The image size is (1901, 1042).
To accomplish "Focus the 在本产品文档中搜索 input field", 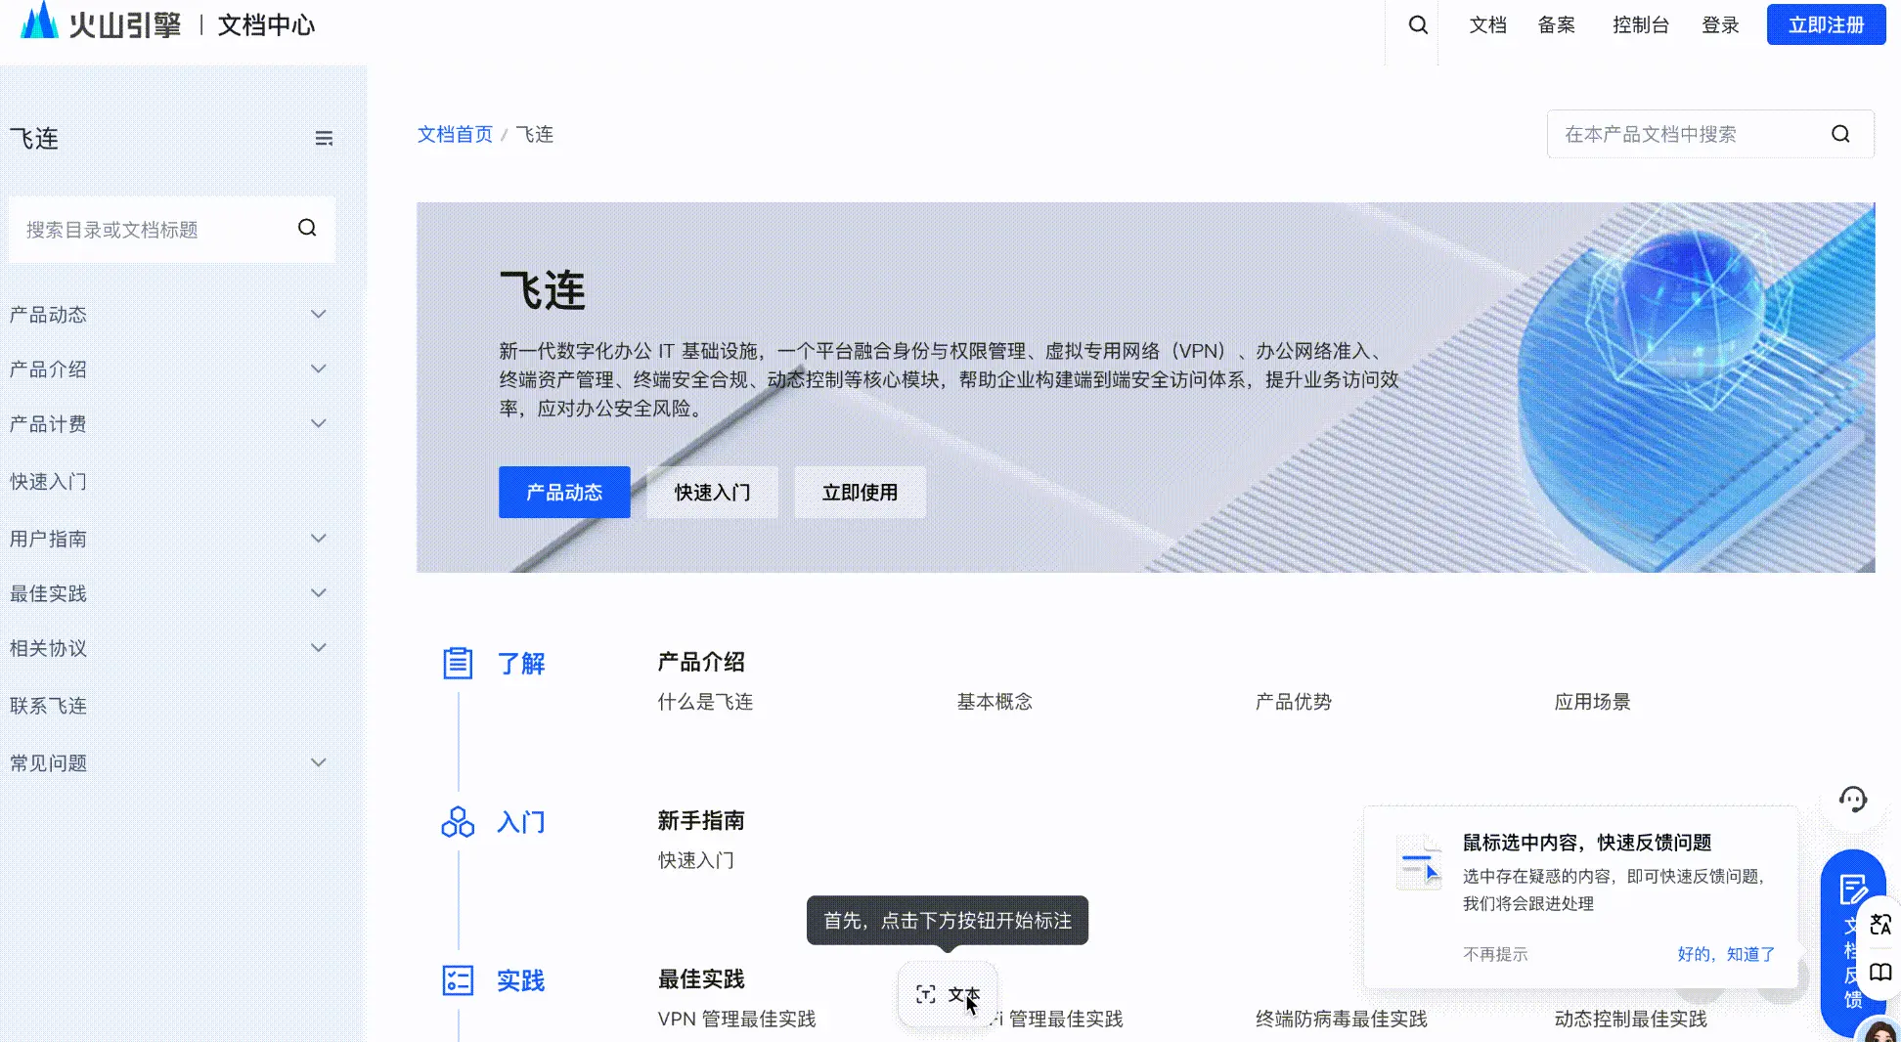I will click(1690, 134).
